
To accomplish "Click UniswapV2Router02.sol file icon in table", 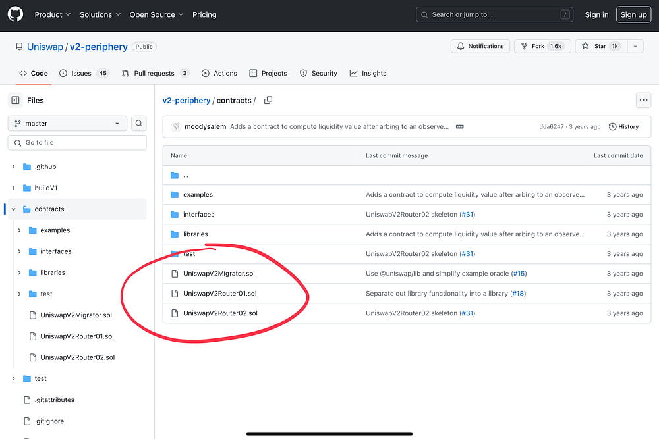I will [x=175, y=313].
